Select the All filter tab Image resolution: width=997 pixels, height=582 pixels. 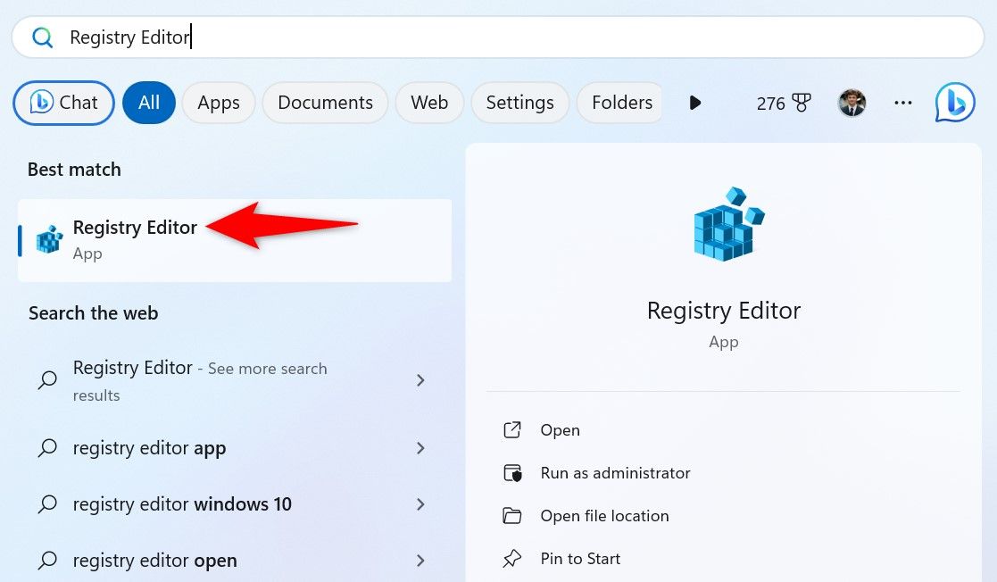click(x=149, y=103)
